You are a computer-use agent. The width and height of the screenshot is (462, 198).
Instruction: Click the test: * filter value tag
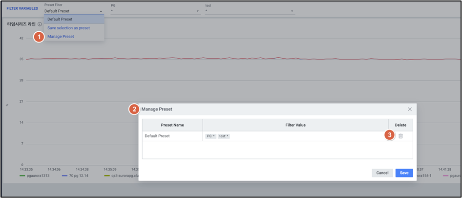coord(223,136)
